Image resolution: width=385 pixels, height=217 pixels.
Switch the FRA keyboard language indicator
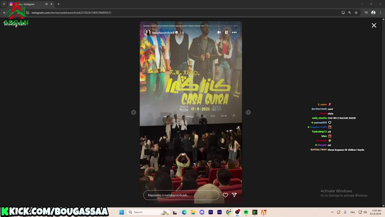coord(353,212)
